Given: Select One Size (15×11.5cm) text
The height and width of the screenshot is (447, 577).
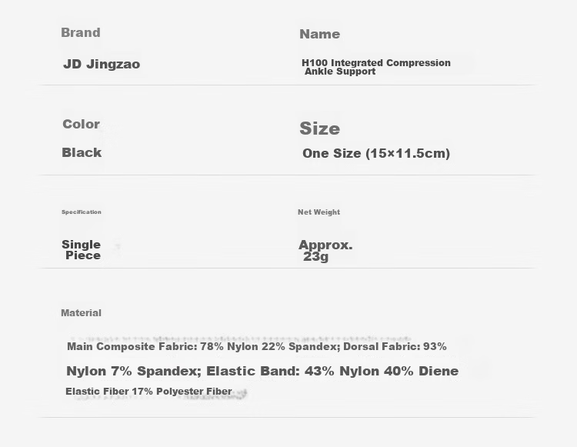Looking at the screenshot, I should tap(376, 153).
